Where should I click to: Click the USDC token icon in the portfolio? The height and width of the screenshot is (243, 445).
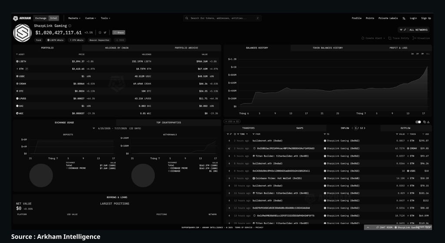pos(17,76)
